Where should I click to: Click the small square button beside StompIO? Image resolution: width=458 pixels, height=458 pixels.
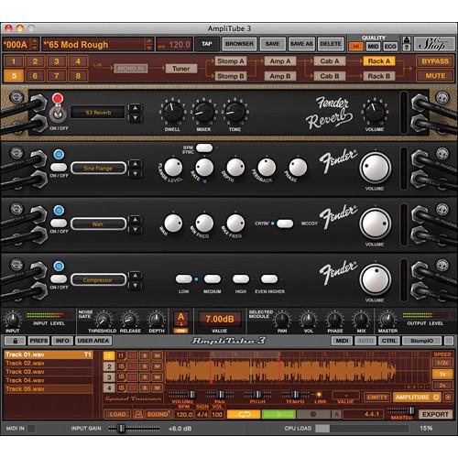point(449,341)
